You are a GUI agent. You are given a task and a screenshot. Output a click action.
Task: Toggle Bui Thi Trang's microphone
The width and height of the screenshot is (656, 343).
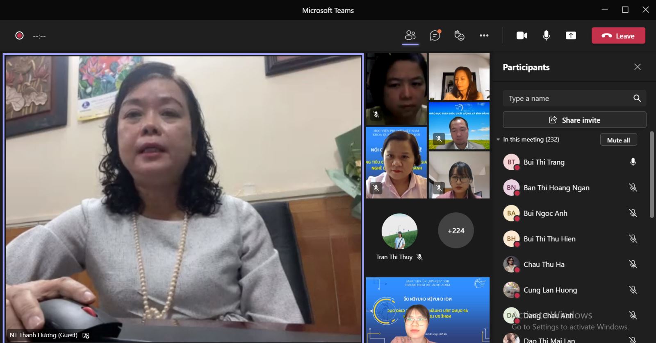coord(633,162)
